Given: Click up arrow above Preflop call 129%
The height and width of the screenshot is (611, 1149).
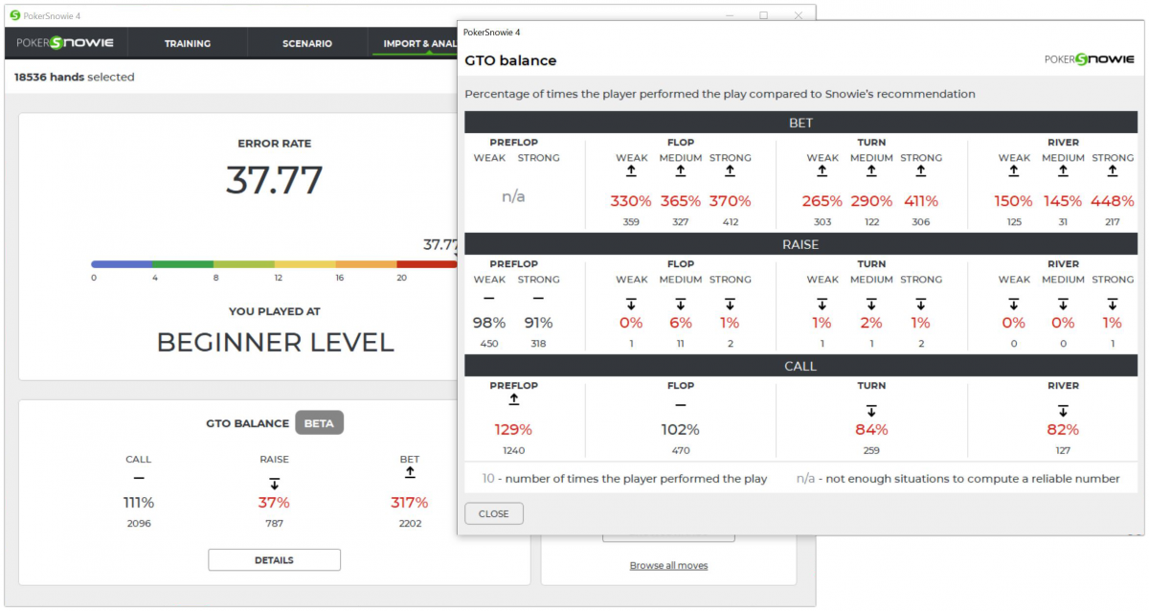Looking at the screenshot, I should (x=513, y=399).
